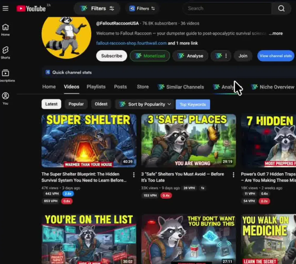
Task: Expand channel description with ...more
Action: click(276, 34)
